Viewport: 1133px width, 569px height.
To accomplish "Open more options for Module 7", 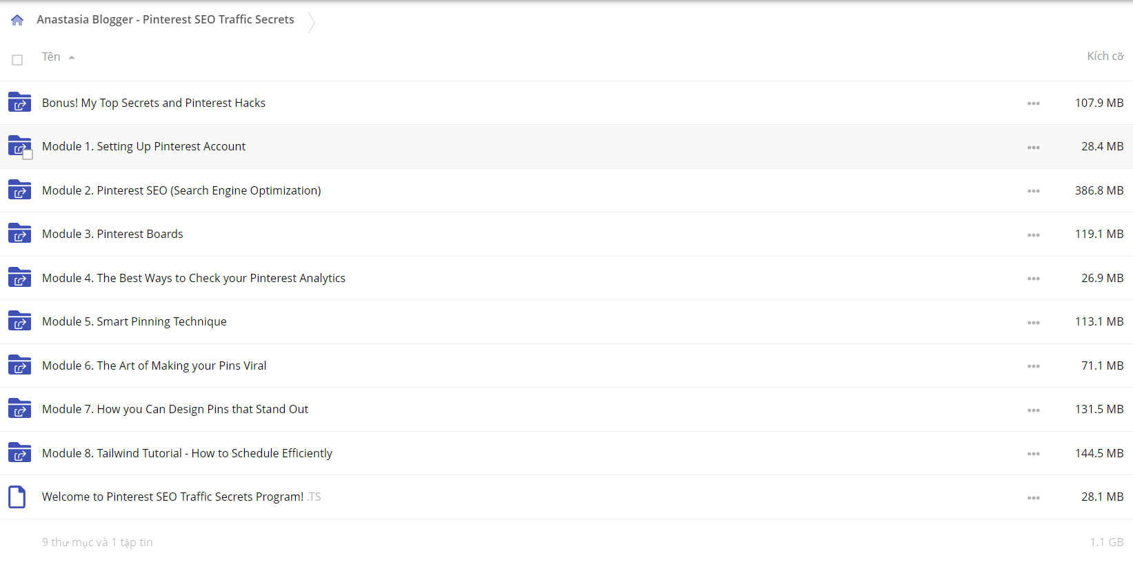I will pos(1033,410).
